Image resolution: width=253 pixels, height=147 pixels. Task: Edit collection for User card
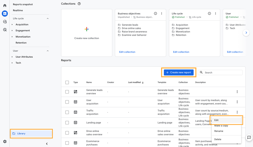click(235, 52)
